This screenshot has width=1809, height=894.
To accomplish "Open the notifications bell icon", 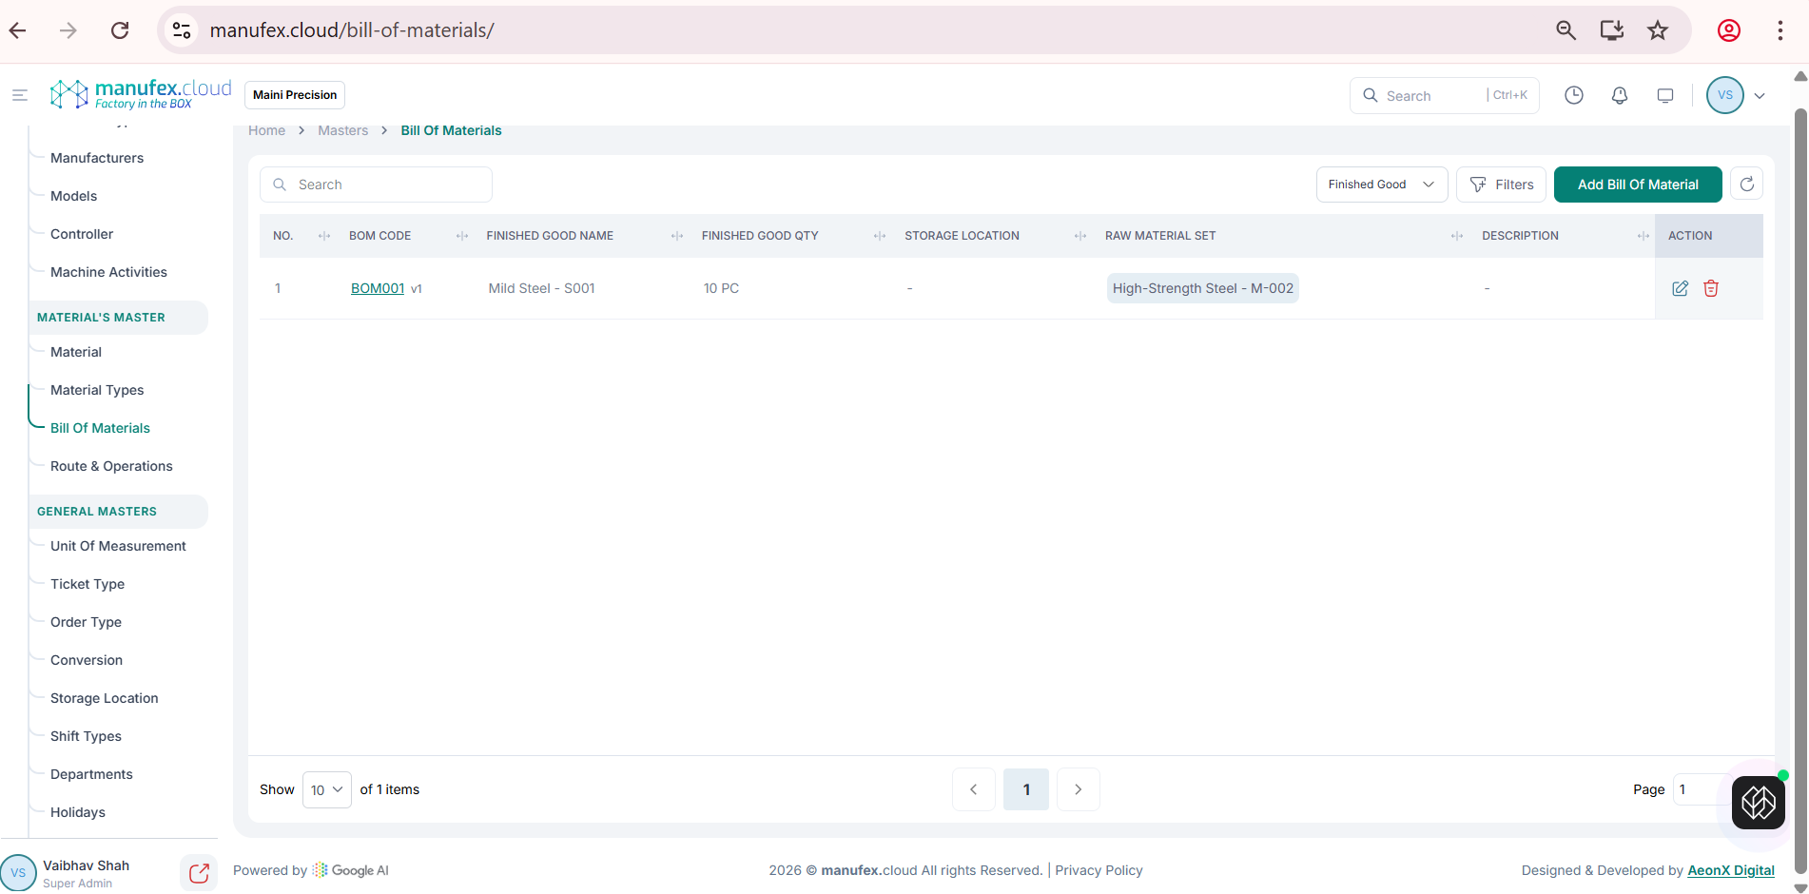I will point(1619,95).
